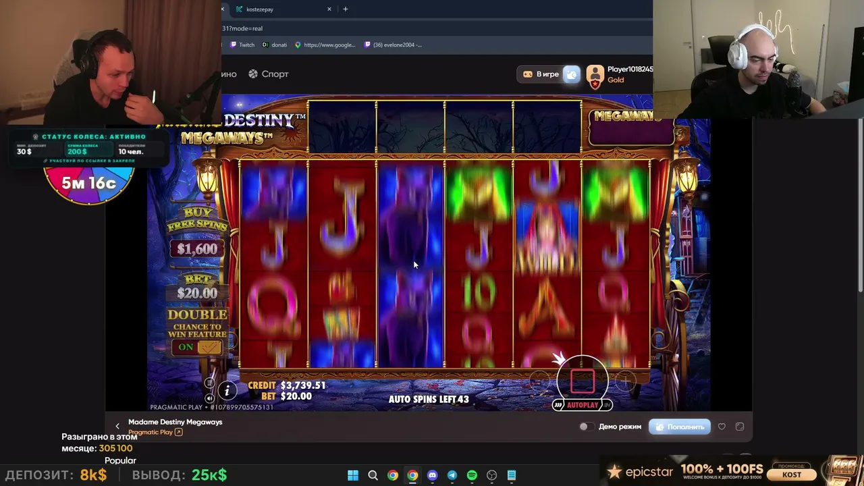The width and height of the screenshot is (864, 486).
Task: Increase the bet with the plus button
Action: tap(625, 382)
